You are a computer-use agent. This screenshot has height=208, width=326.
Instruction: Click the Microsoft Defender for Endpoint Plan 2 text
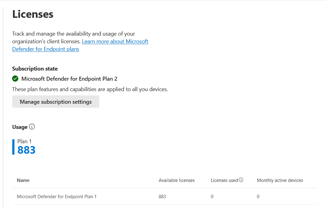click(x=69, y=79)
